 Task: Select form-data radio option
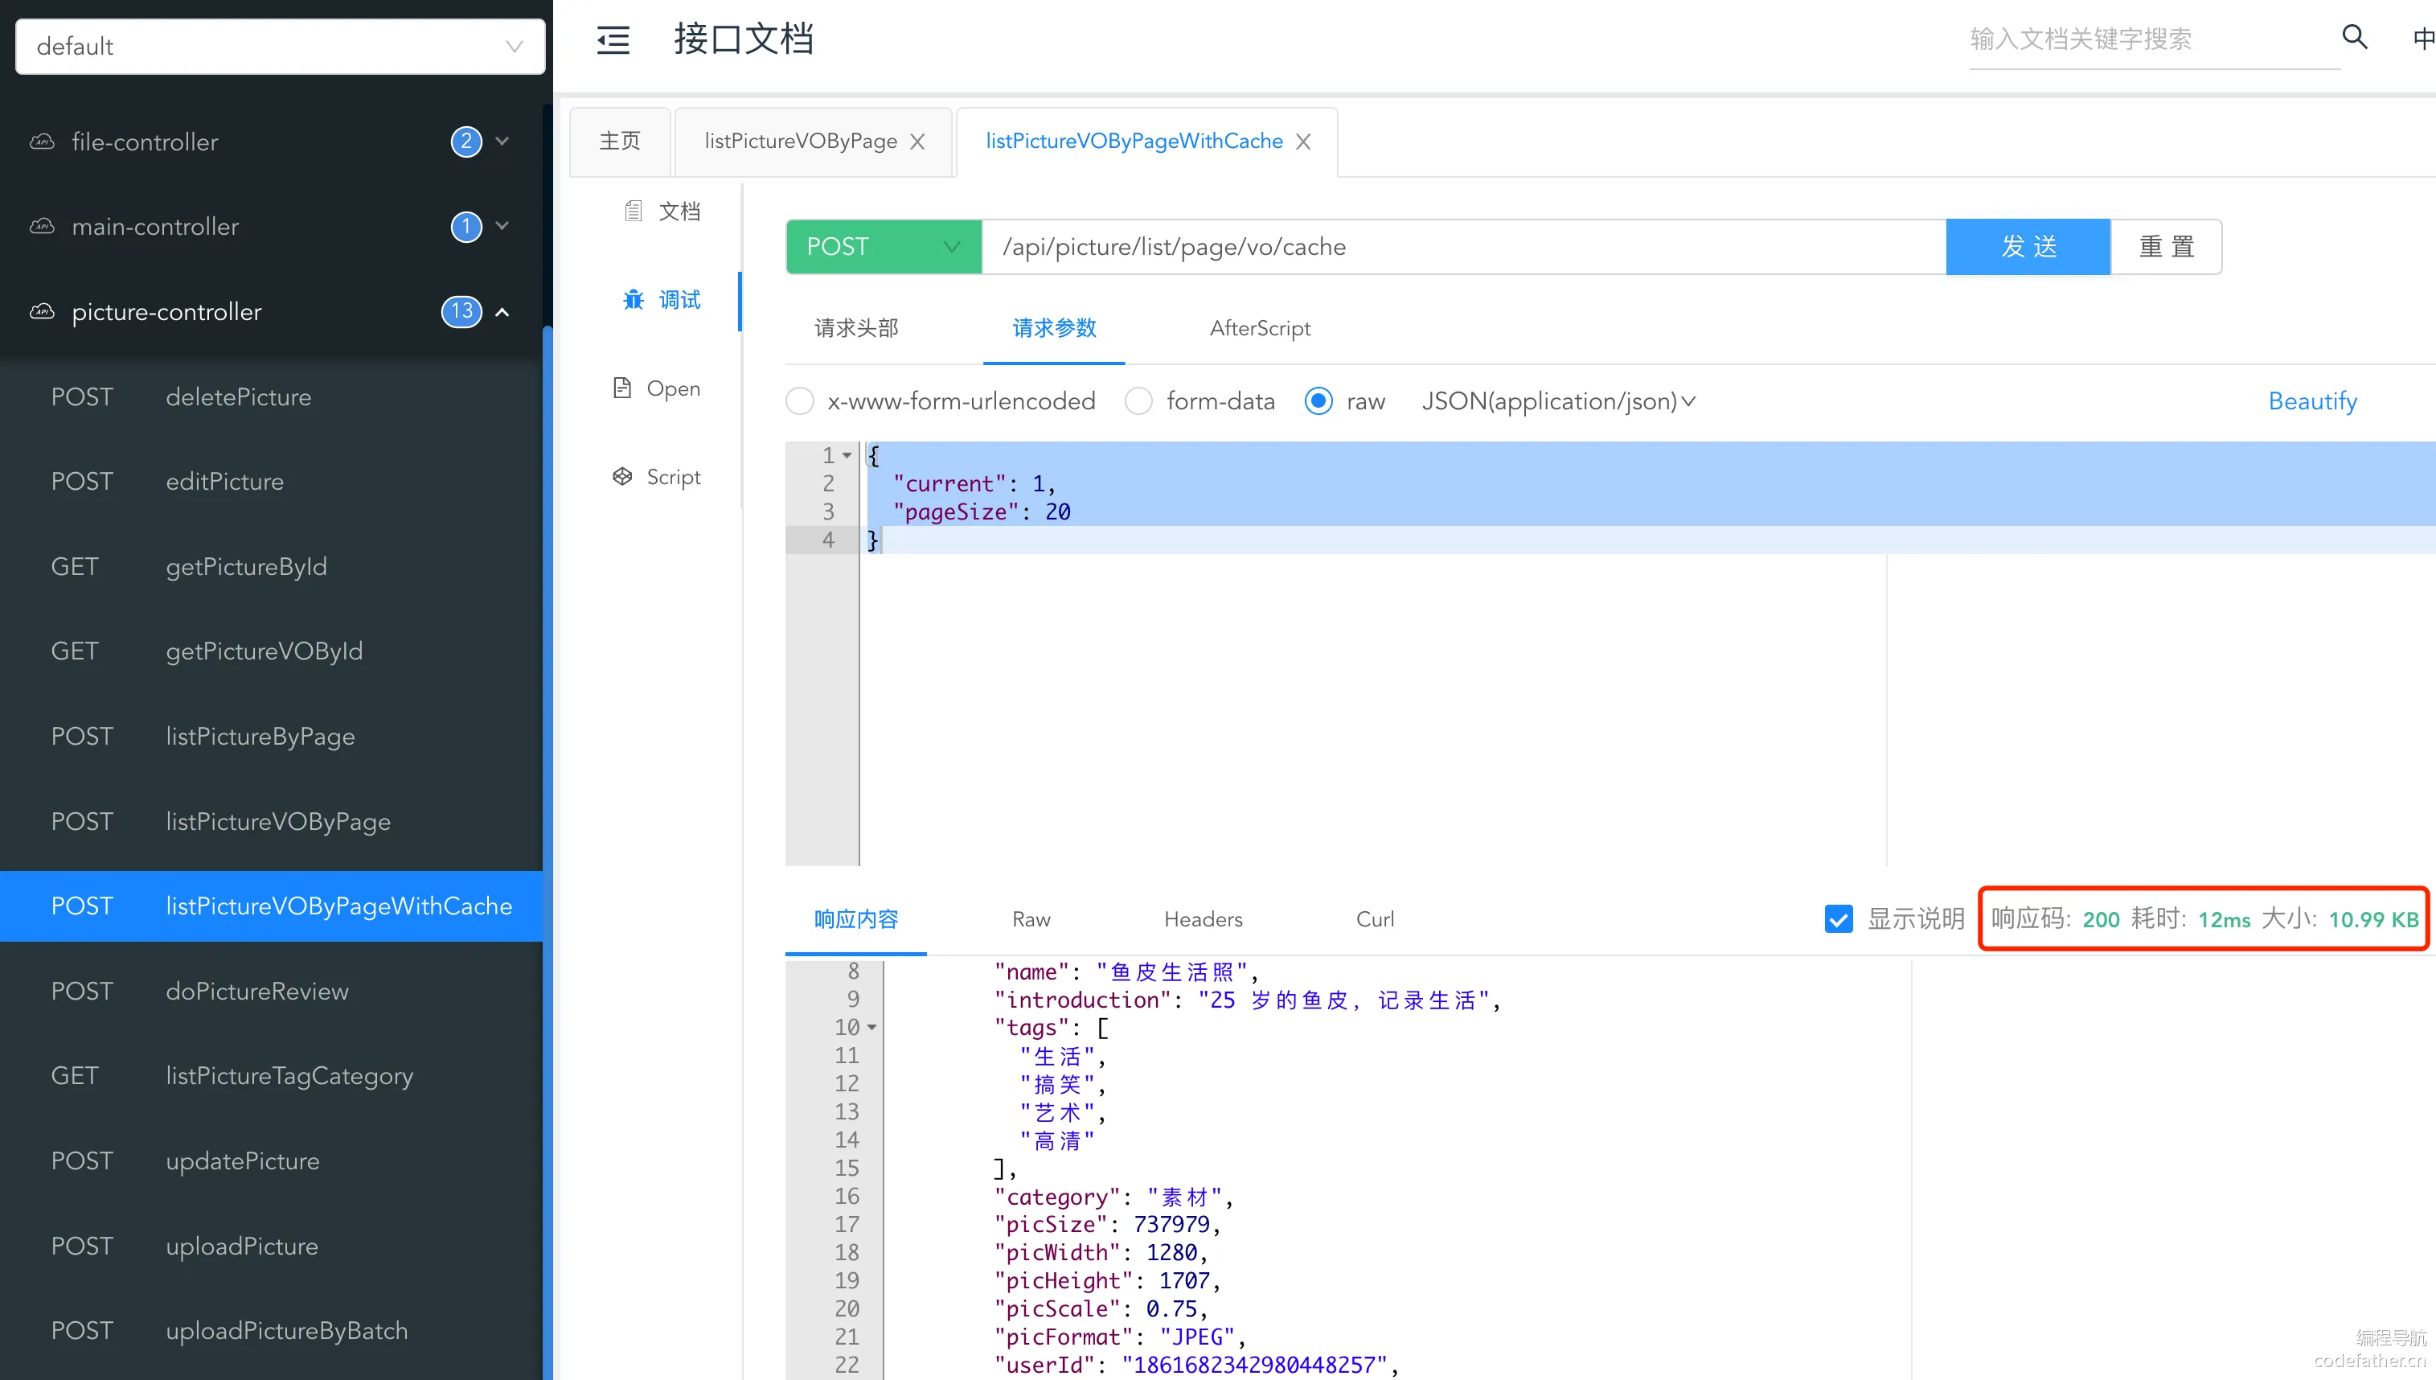pos(1139,401)
